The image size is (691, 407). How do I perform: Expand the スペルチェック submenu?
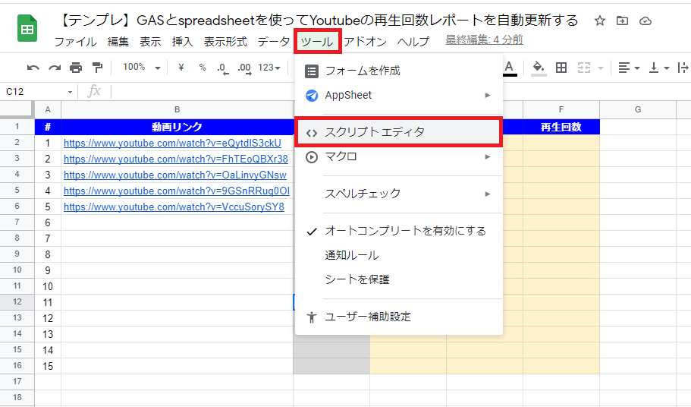(x=399, y=194)
